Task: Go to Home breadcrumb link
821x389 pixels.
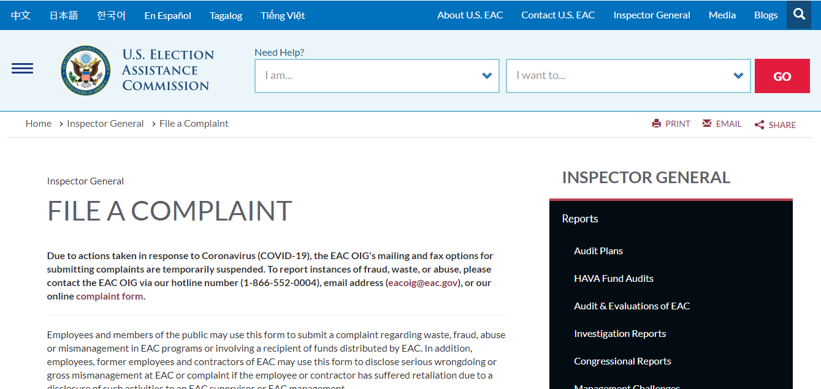Action: (x=38, y=124)
